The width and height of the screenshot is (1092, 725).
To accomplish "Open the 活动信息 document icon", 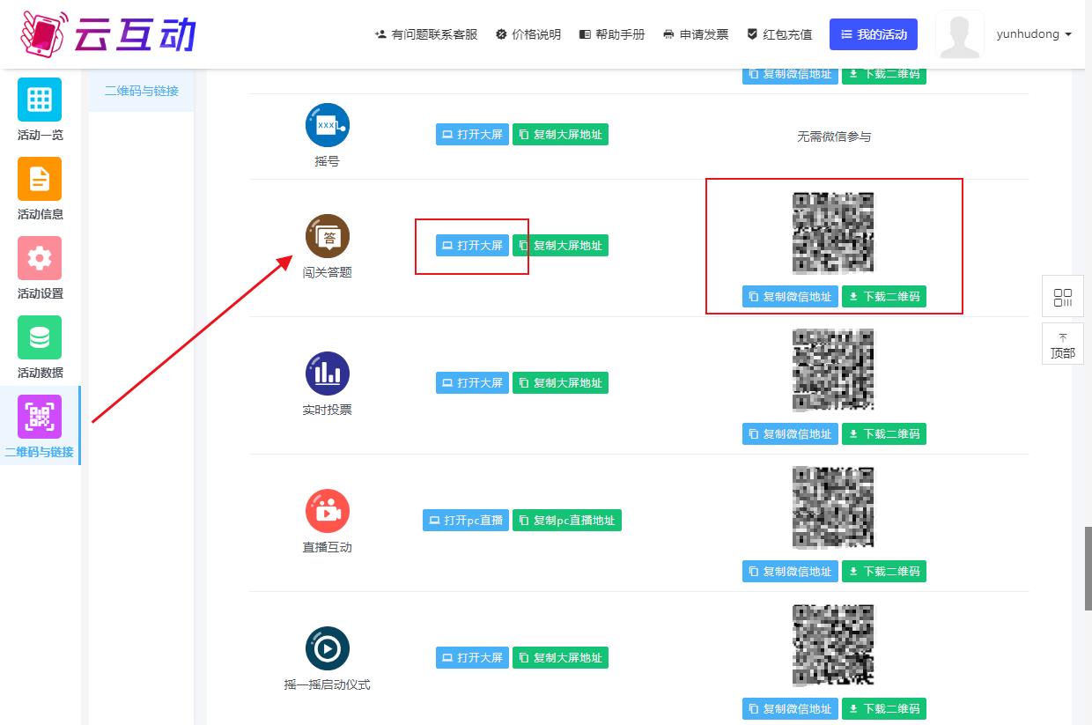I will pyautogui.click(x=40, y=179).
